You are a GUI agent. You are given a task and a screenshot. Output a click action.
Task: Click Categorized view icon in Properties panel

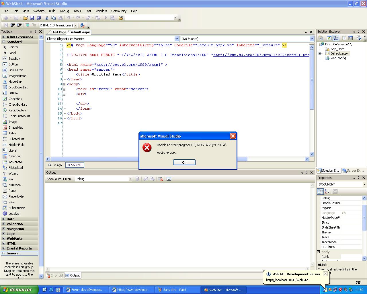point(320,192)
